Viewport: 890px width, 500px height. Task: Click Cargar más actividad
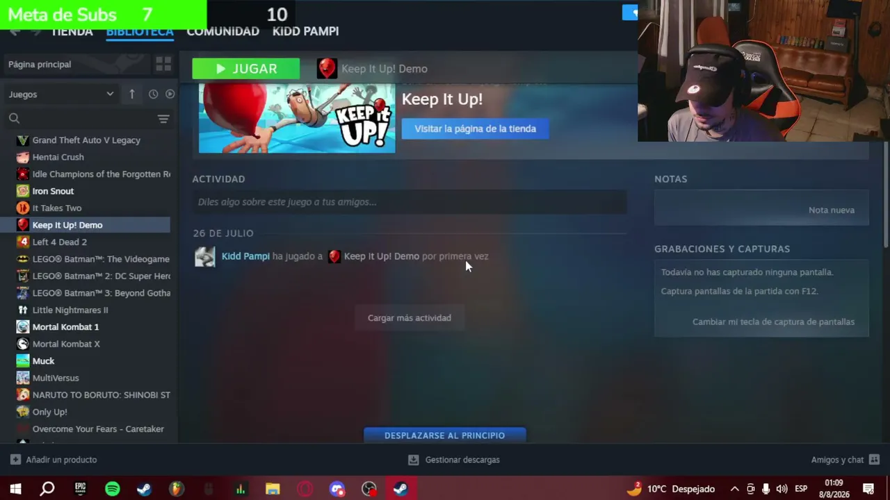click(410, 318)
